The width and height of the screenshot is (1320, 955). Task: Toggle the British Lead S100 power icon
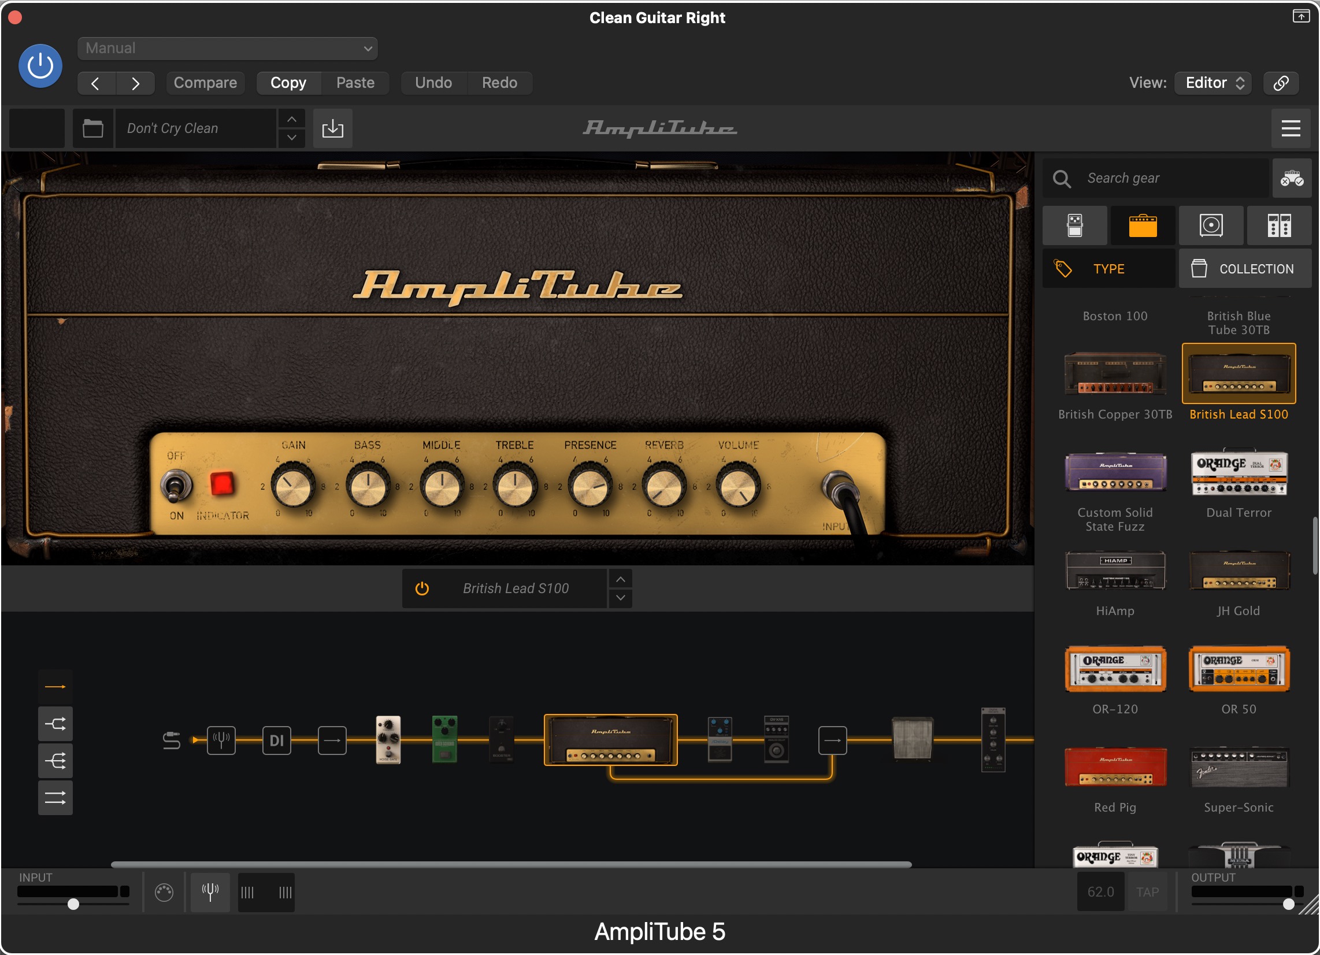tap(422, 588)
